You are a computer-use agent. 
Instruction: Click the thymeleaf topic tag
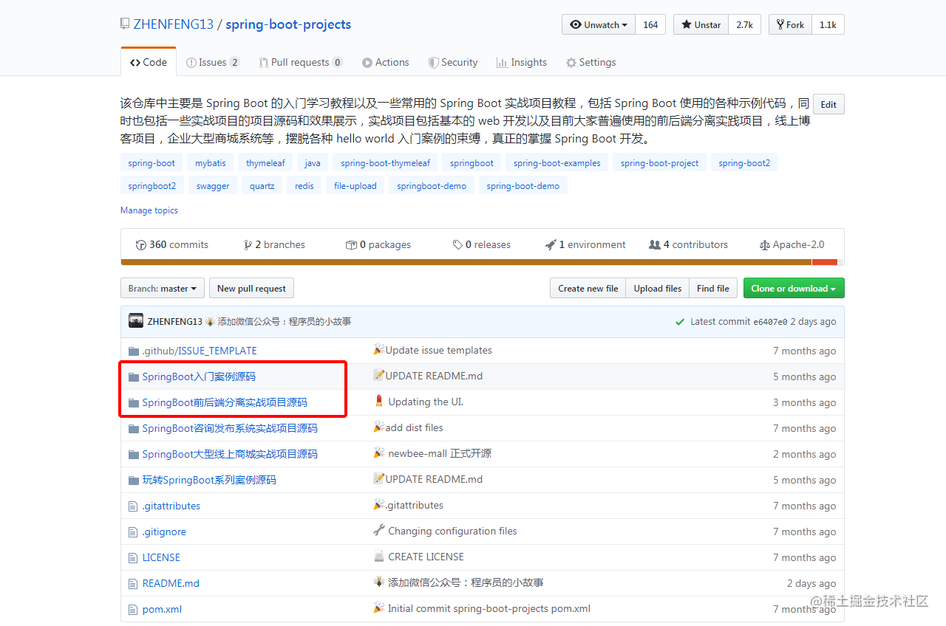click(x=265, y=163)
